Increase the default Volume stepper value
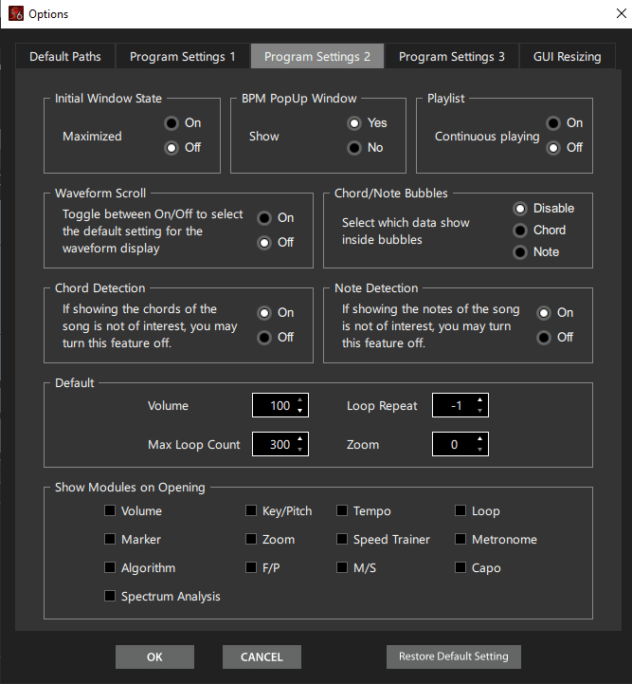632x684 pixels. pos(300,400)
